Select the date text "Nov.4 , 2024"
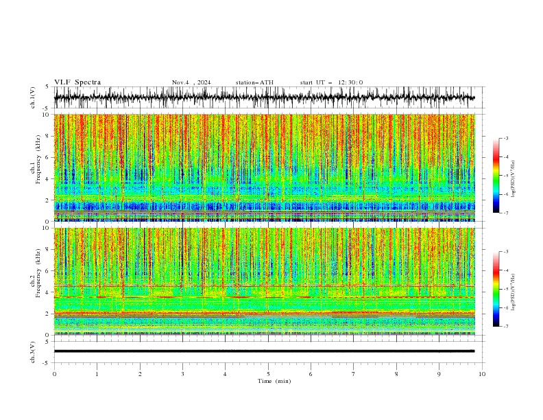This screenshot has width=543, height=420. (x=191, y=82)
